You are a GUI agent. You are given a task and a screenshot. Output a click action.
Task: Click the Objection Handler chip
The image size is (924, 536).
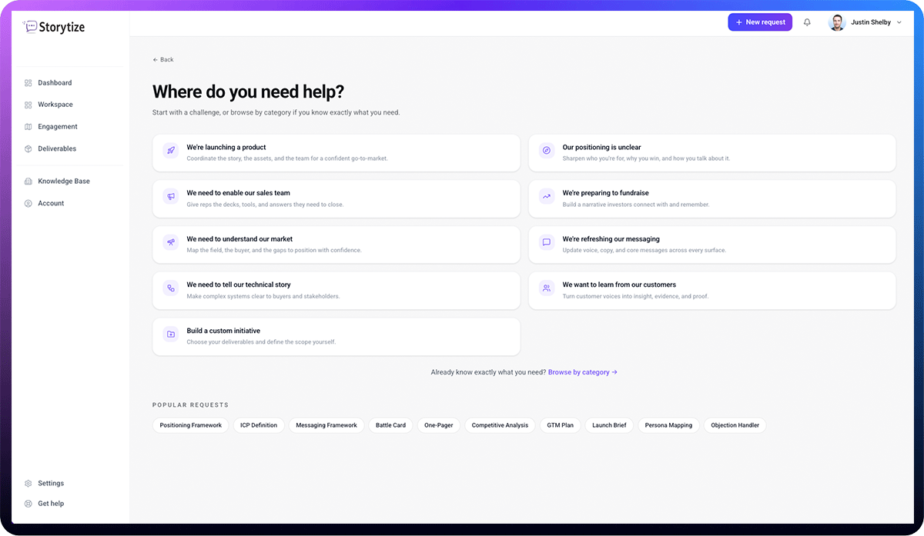click(735, 425)
